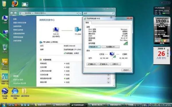Click the 诊断和修复 sidebar link

(x=17, y=41)
